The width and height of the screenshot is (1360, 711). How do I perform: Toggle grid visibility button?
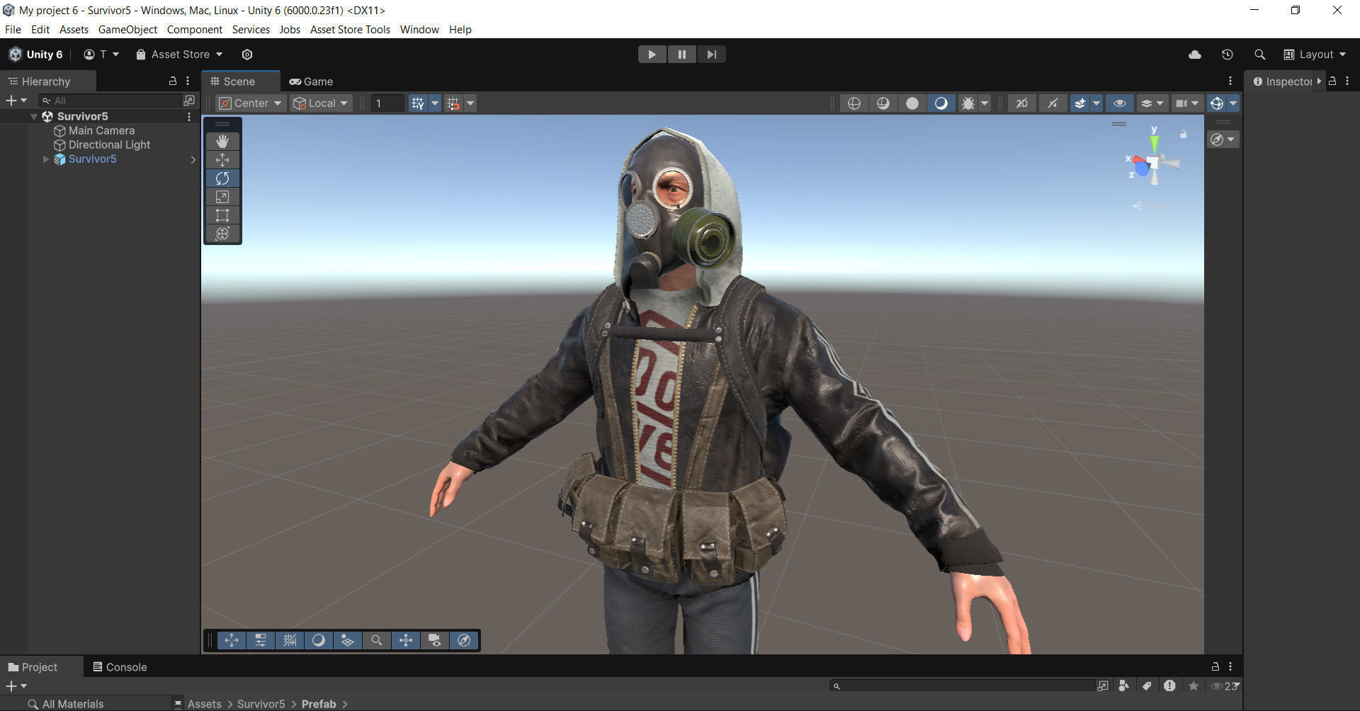(418, 103)
